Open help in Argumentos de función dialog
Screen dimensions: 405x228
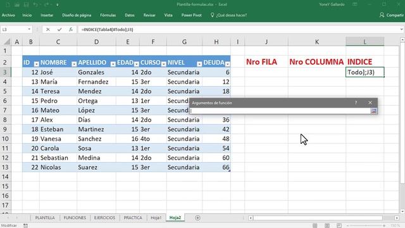(x=356, y=103)
